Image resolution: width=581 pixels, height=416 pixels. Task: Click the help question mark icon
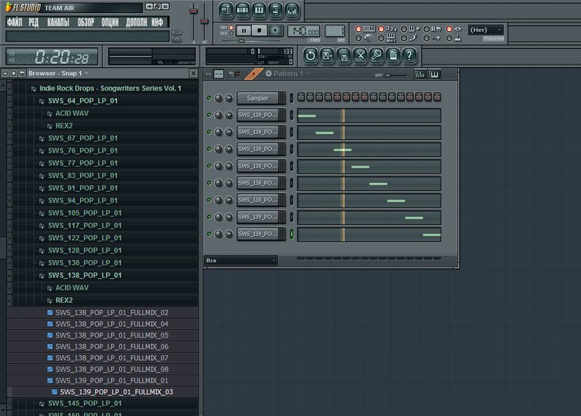coord(409,54)
